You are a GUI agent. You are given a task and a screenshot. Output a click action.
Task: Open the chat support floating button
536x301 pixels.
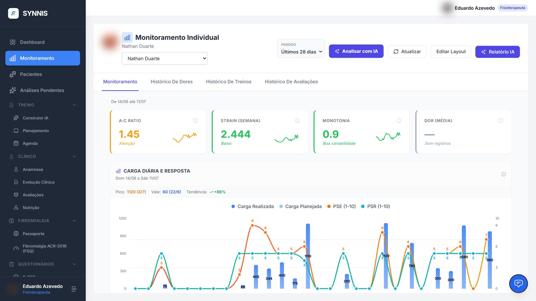[519, 283]
